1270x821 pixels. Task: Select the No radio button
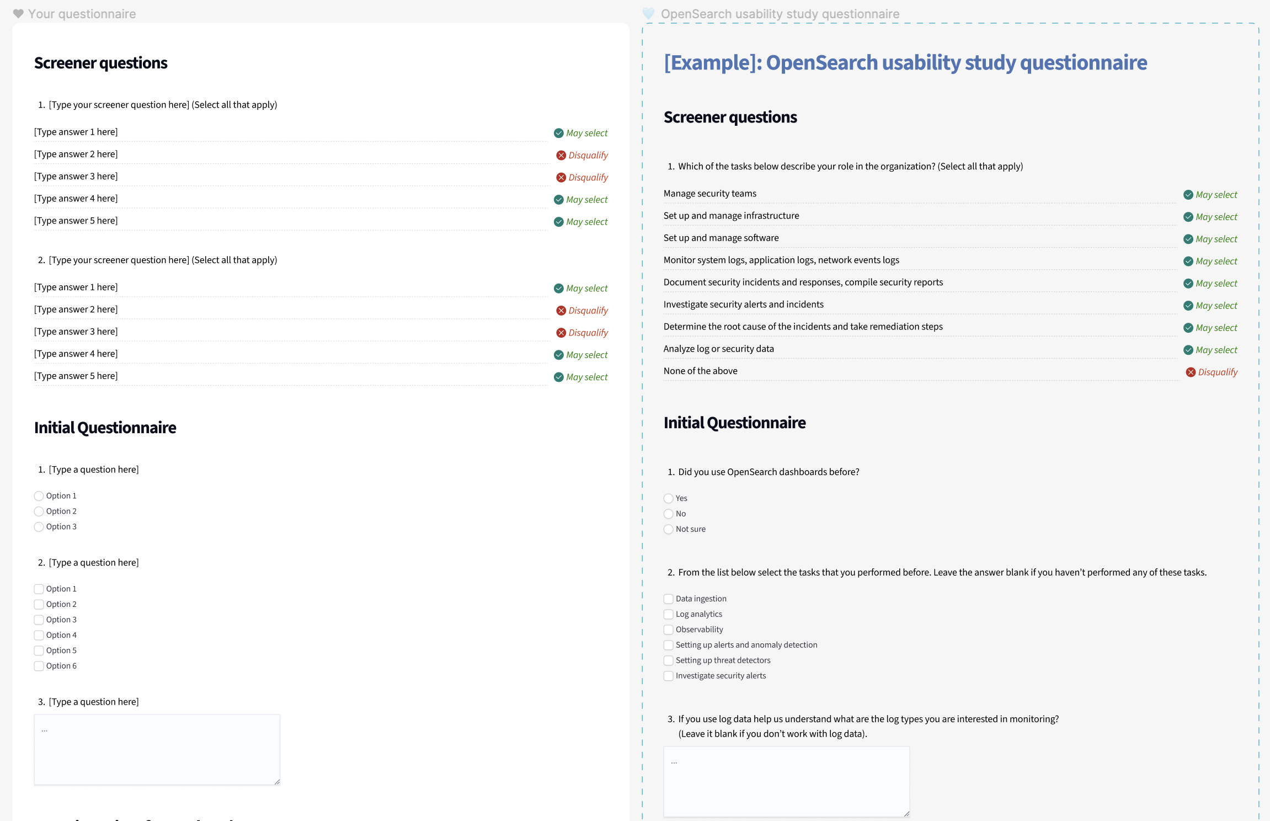click(x=669, y=514)
